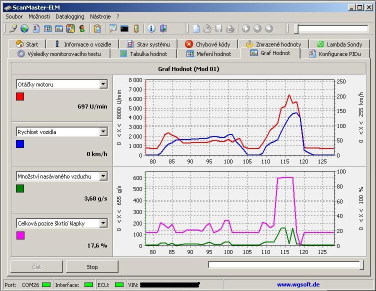This screenshot has width=376, height=291.
Task: Open the Rychlost vozidla dropdown
Action: (103, 132)
